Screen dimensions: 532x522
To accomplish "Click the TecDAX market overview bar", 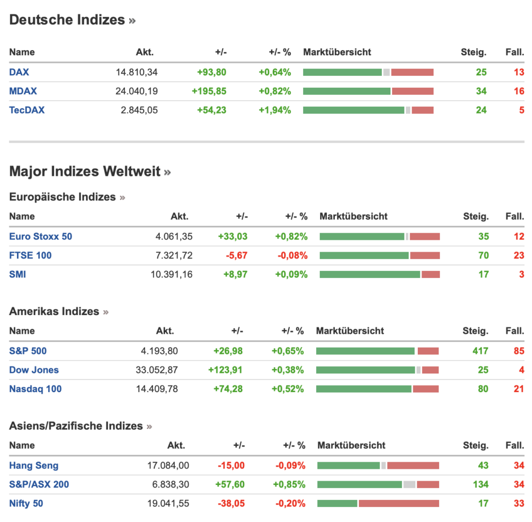I will 368,110.
